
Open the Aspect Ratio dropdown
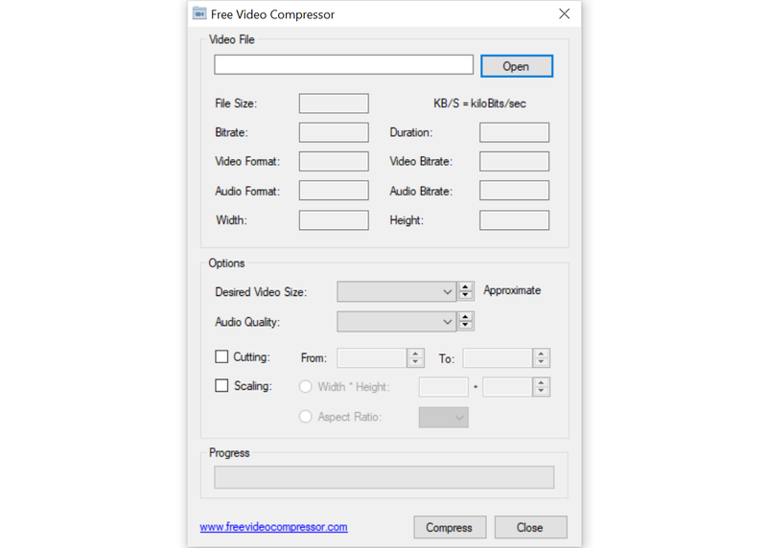tap(444, 418)
